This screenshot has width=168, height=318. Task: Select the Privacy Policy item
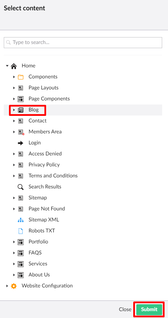(x=44, y=165)
